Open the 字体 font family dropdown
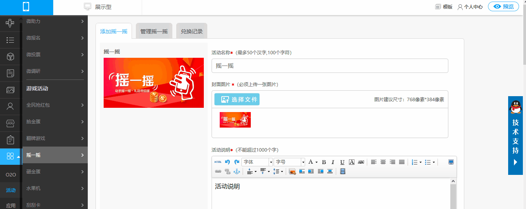The width and height of the screenshot is (526, 209). [257, 162]
